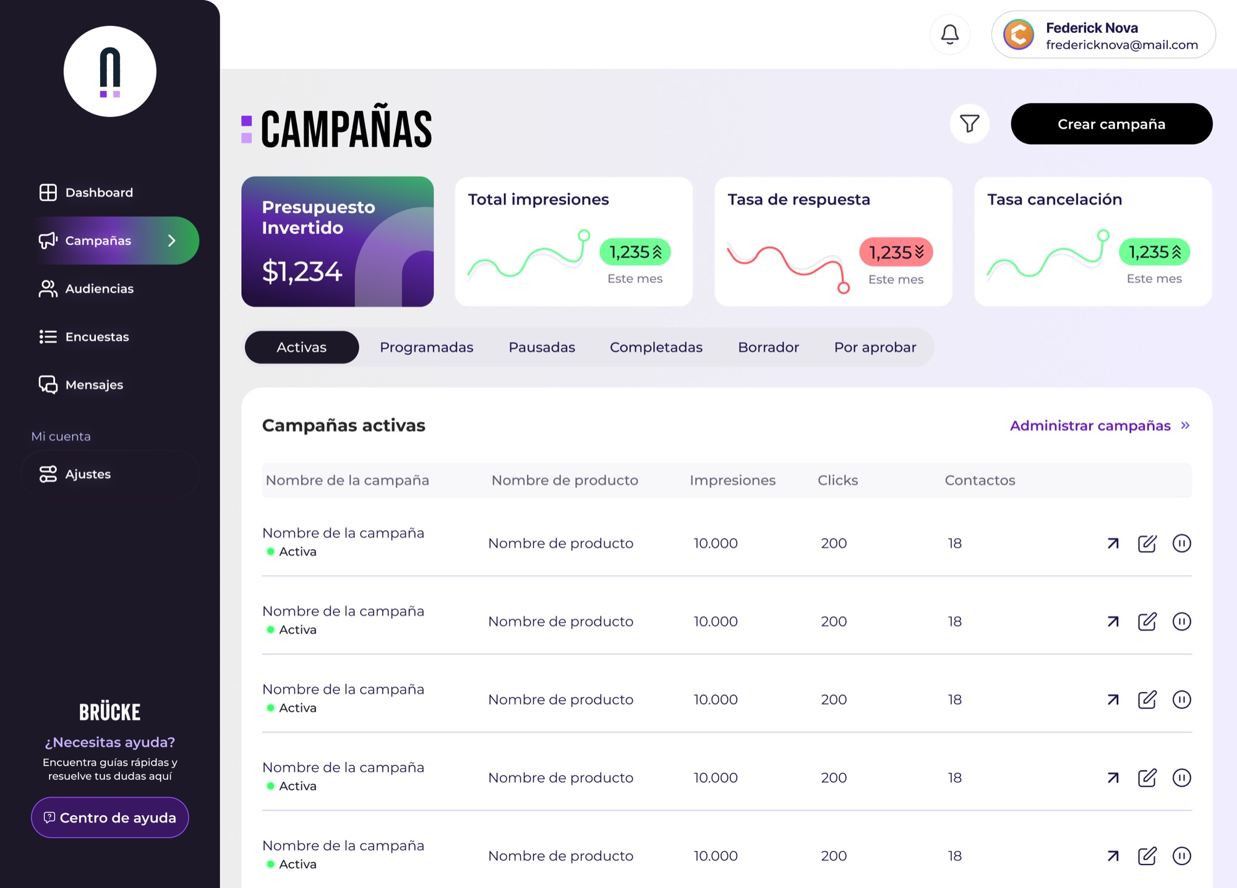This screenshot has width=1237, height=888.
Task: Expand the Campañas sidebar chevron
Action: point(172,241)
